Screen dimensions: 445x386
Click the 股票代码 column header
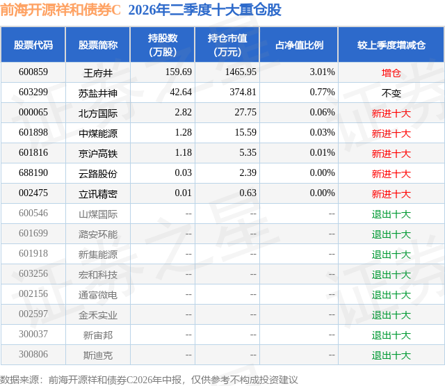coord(33,45)
